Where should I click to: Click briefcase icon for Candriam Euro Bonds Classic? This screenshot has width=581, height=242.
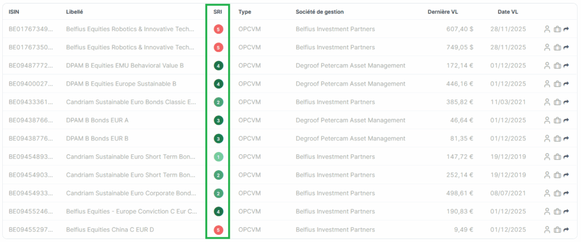click(557, 102)
